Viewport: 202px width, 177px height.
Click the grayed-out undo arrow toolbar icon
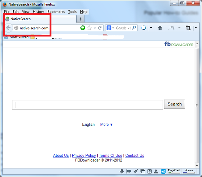pyautogui.click(x=171, y=28)
